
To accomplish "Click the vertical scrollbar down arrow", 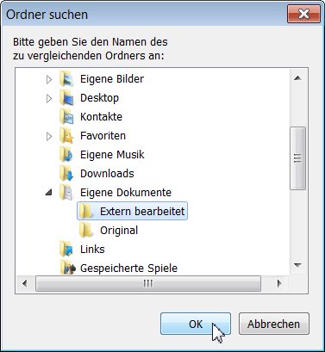I will [x=297, y=265].
